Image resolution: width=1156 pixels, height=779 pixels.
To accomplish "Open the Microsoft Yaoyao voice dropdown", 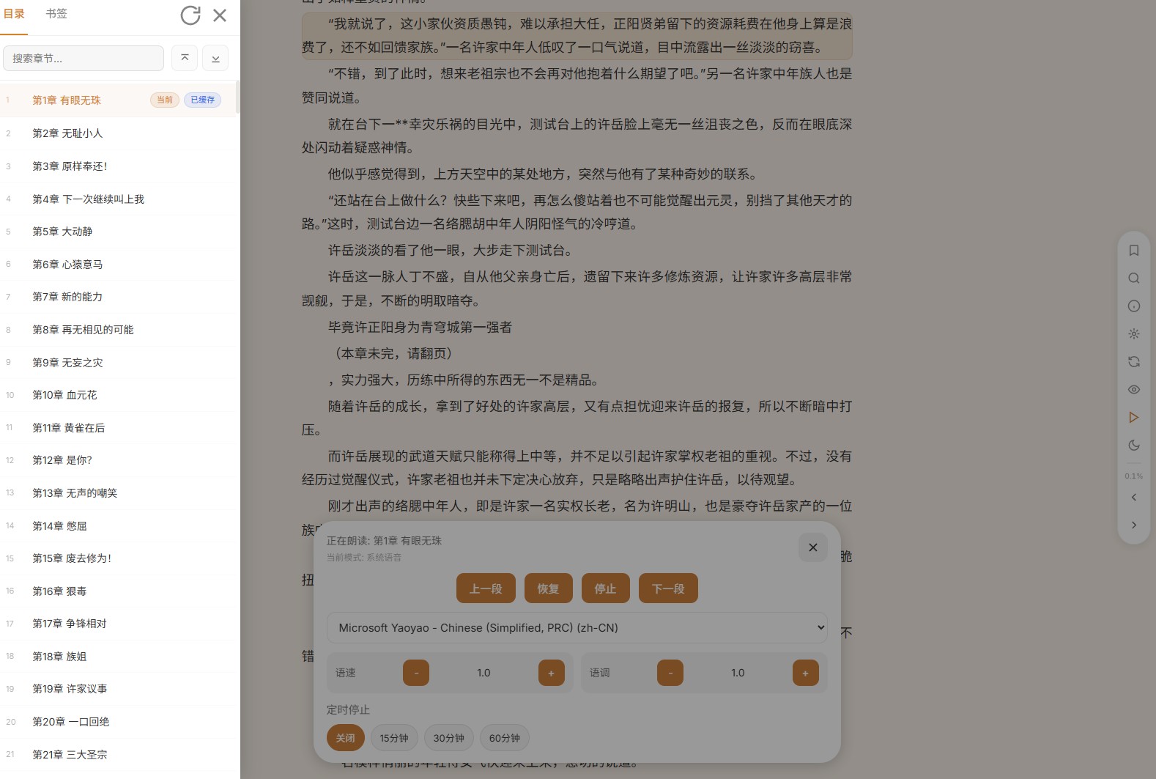I will coord(577,628).
